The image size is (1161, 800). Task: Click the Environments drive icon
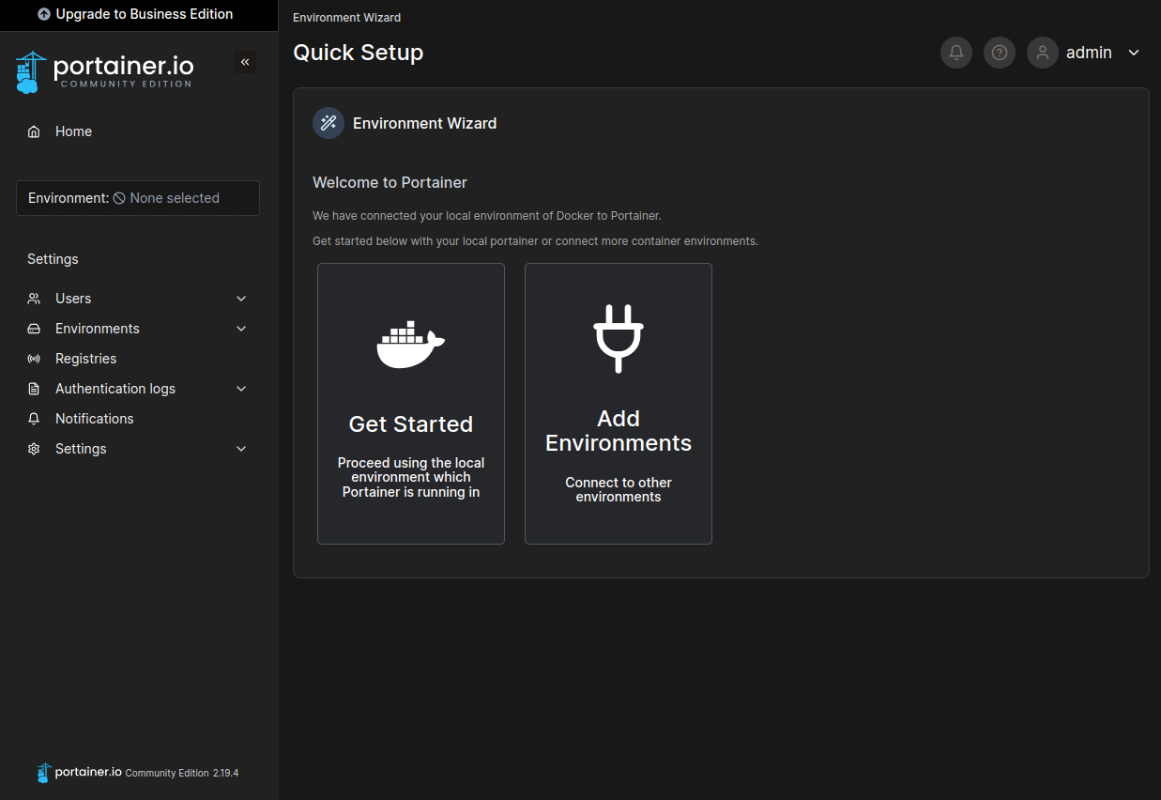34,329
